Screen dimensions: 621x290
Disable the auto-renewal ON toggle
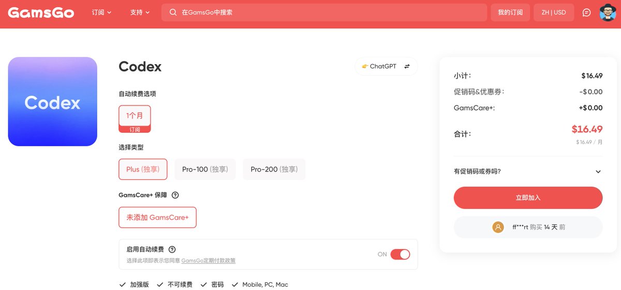[400, 254]
